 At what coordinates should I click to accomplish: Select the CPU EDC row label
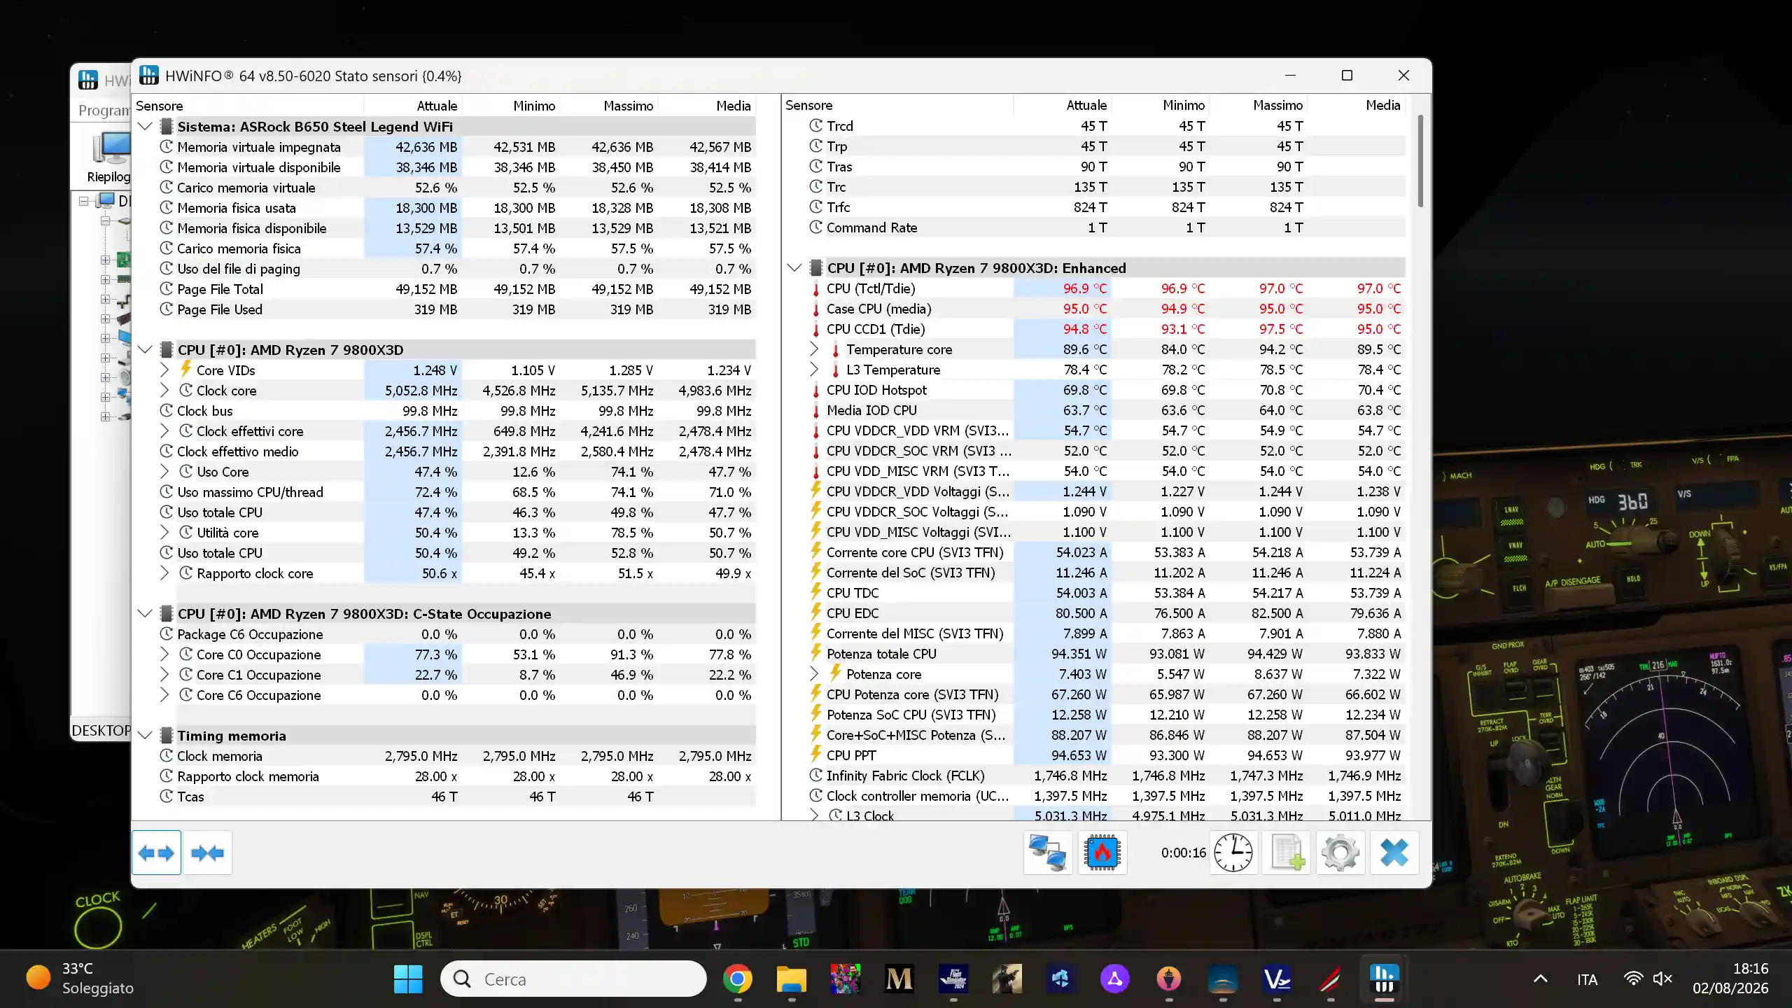click(x=853, y=613)
